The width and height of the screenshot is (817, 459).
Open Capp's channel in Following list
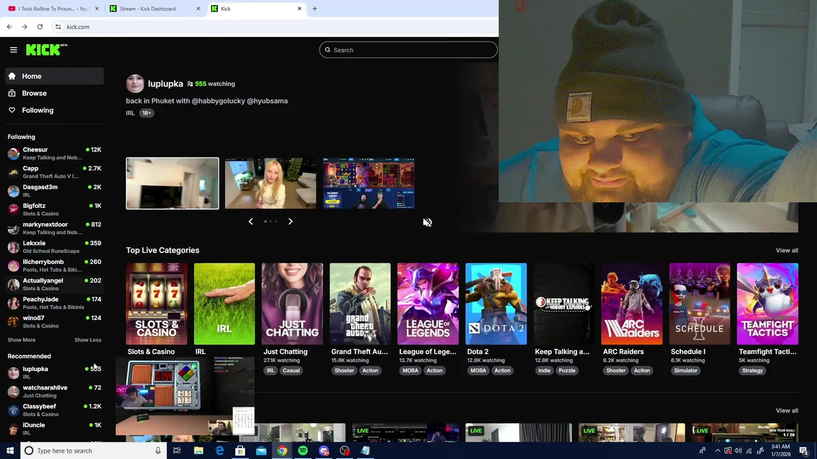54,172
